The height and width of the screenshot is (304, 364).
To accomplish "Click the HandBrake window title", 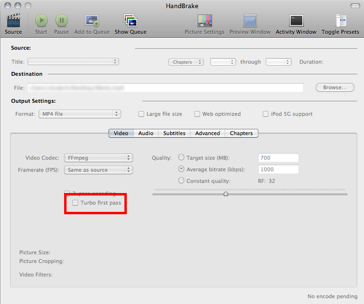I will (x=182, y=6).
